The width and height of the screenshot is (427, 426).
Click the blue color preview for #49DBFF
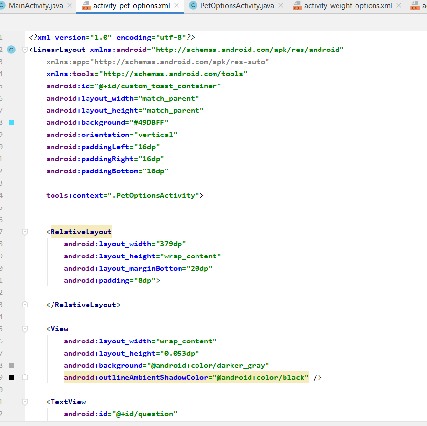[x=11, y=122]
